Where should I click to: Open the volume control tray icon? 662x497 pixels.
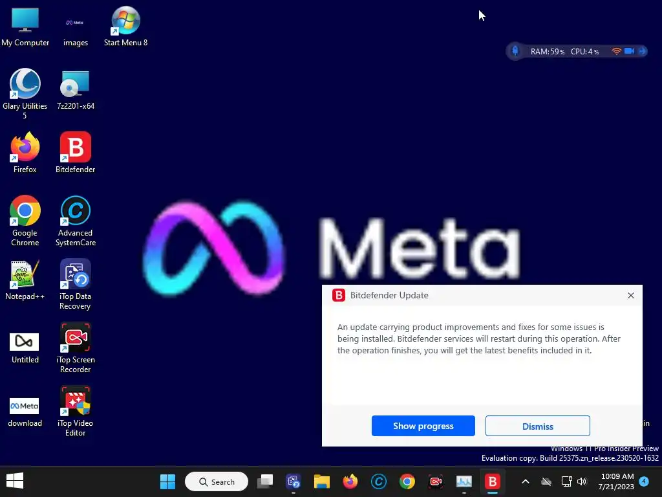coord(582,481)
